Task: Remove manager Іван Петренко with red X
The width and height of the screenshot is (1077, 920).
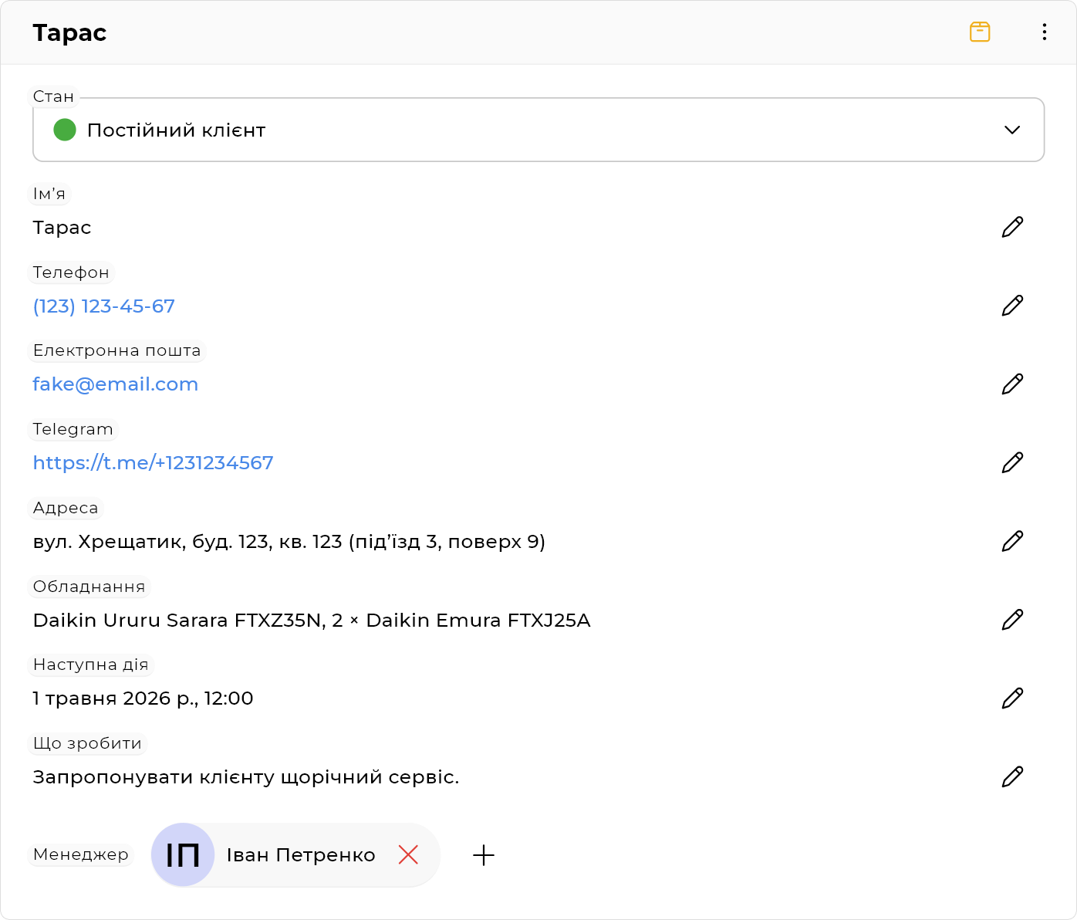Action: tap(408, 854)
